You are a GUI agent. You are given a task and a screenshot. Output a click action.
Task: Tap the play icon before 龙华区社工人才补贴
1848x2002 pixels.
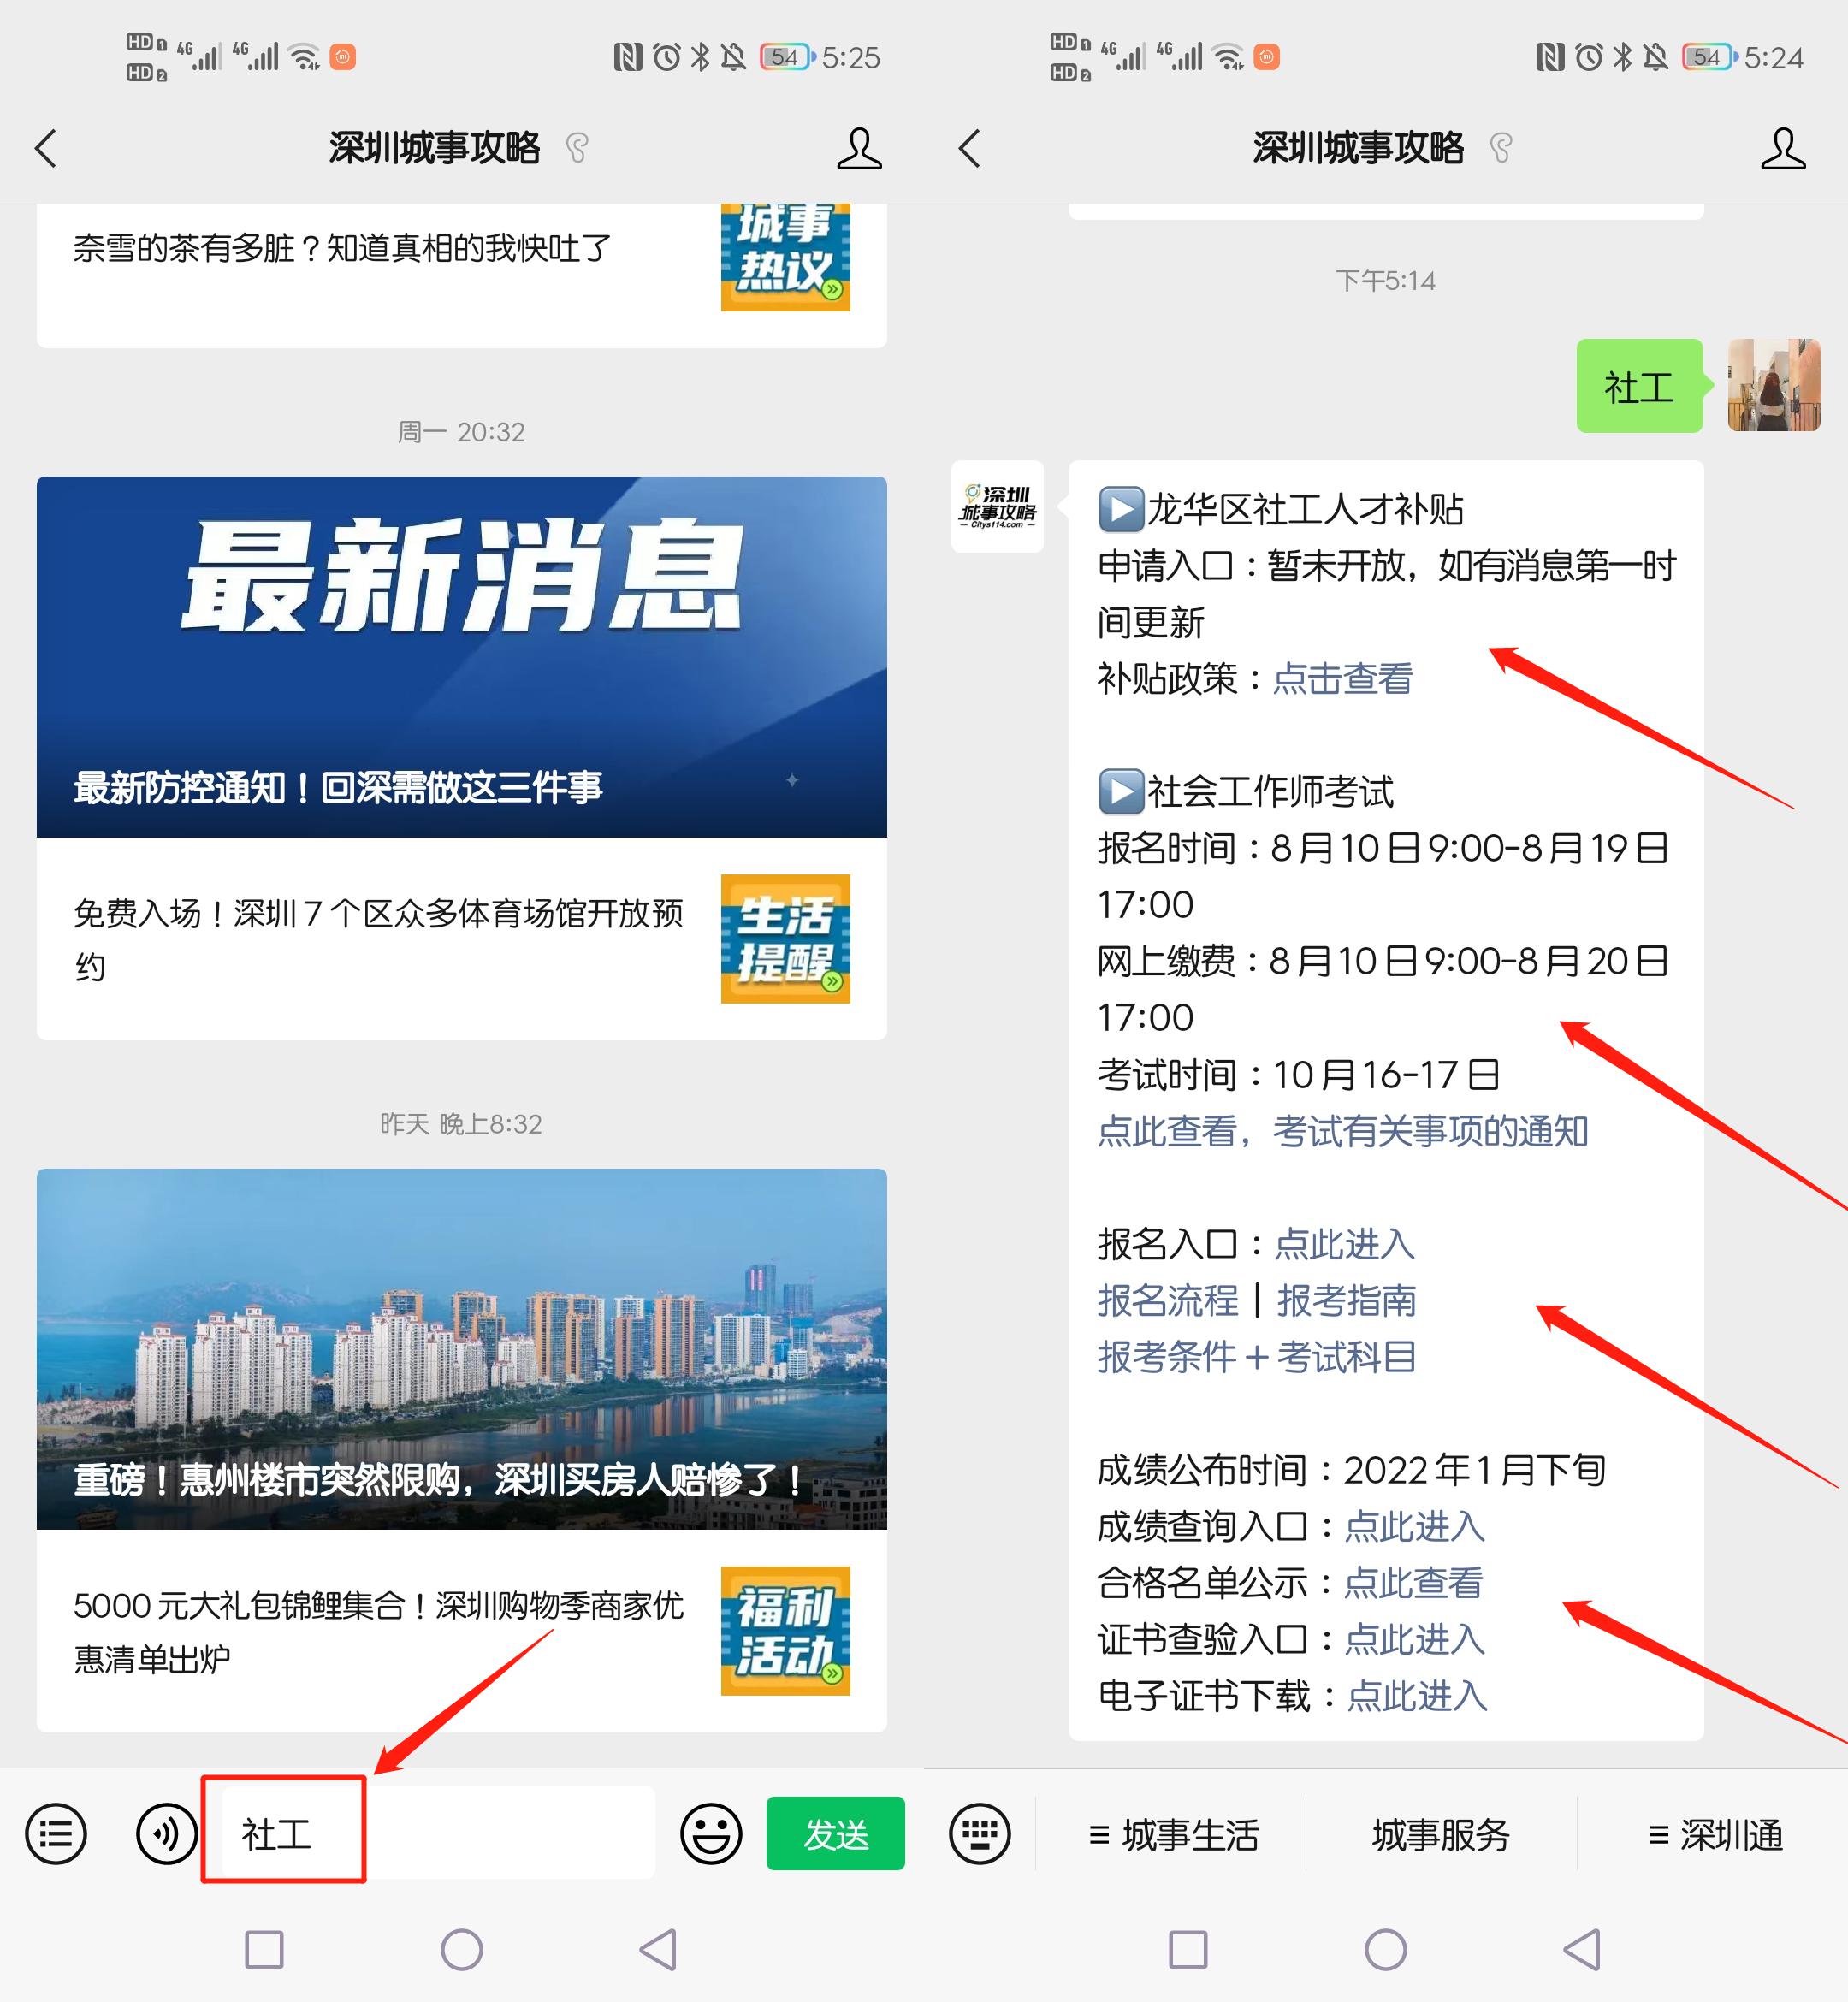coord(1123,510)
